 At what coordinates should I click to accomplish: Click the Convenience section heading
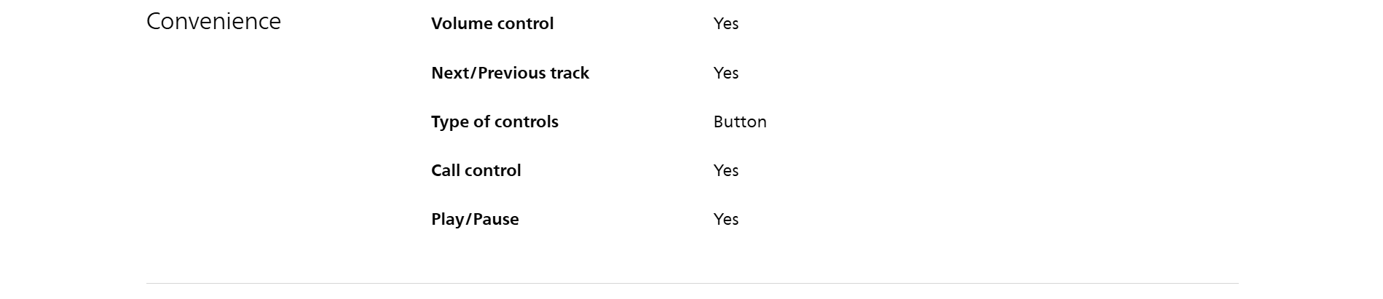[x=213, y=22]
